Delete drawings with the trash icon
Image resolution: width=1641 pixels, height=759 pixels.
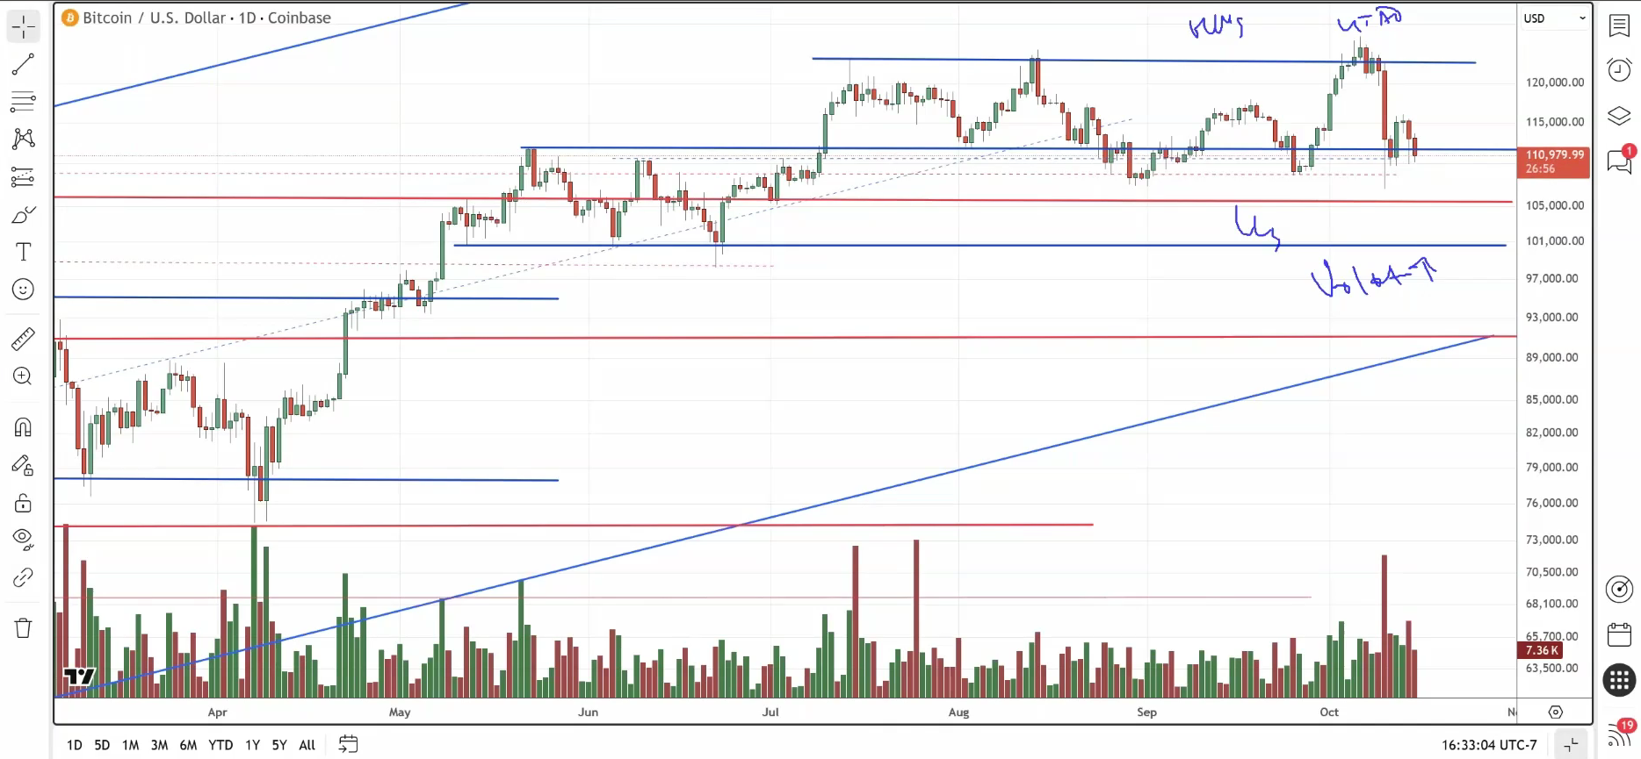(x=23, y=627)
